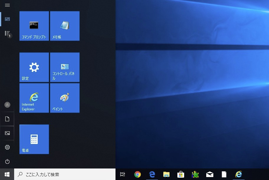The width and height of the screenshot is (269, 180).
Task: Open Task View on the taskbar
Action: click(123, 174)
